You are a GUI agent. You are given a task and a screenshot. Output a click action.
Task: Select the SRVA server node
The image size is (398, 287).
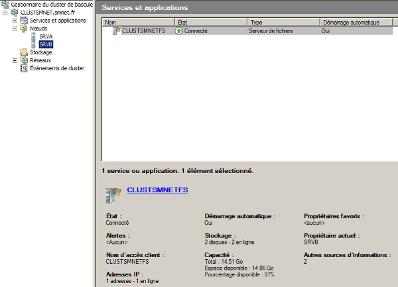coord(46,36)
